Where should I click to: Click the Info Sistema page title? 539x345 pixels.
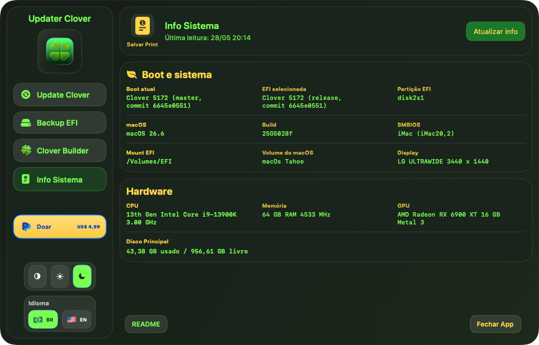(x=192, y=26)
